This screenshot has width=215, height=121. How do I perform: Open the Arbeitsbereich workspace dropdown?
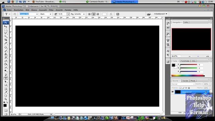pos(161,14)
